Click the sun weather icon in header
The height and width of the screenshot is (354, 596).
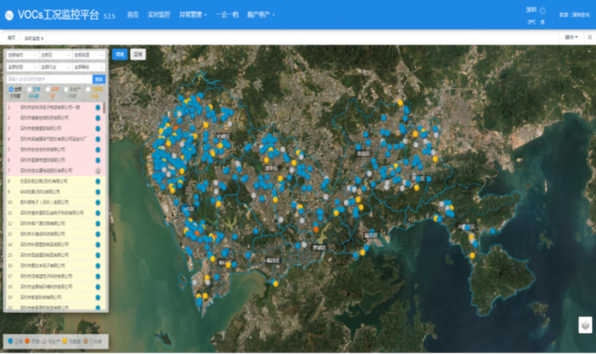point(543,10)
